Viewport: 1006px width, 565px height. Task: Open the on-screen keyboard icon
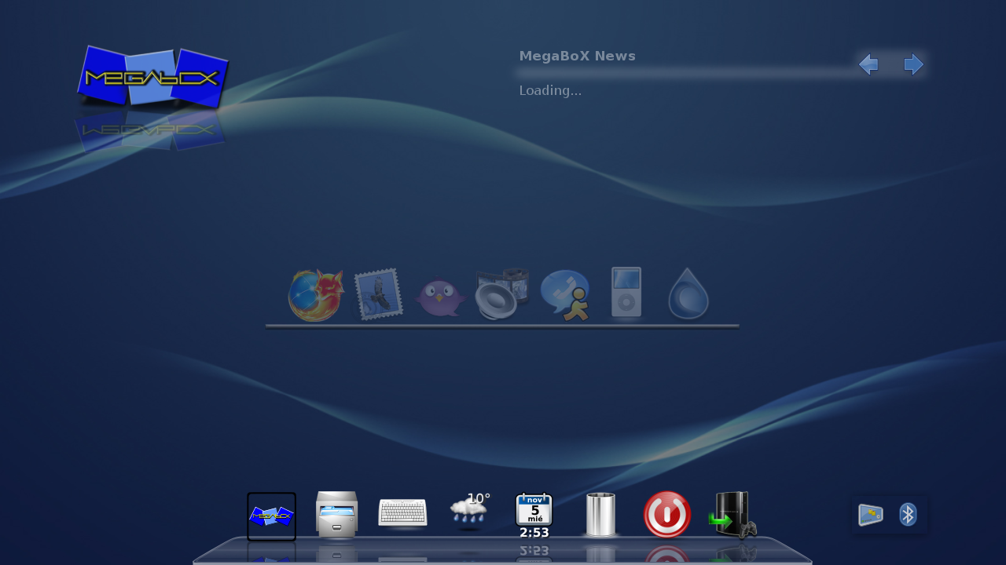(x=402, y=513)
